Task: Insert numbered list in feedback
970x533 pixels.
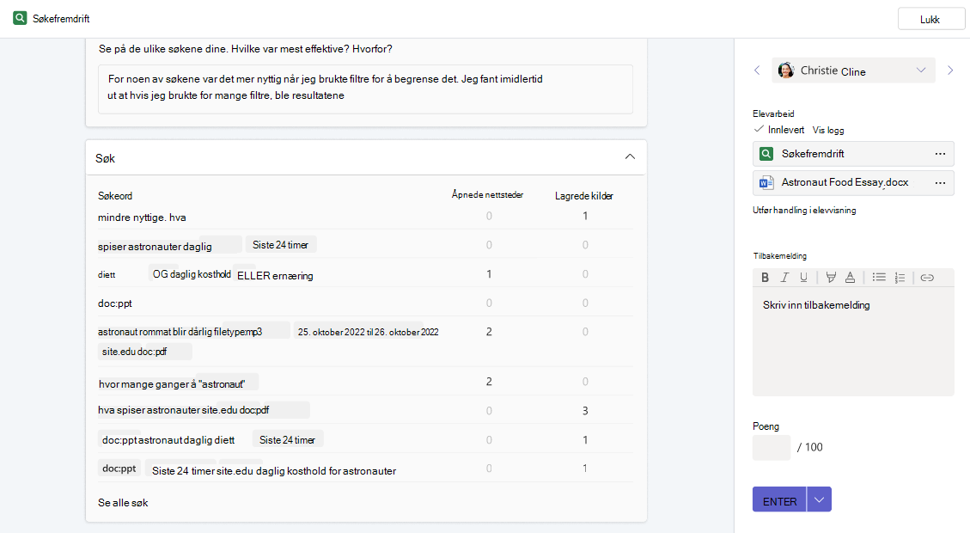Action: pos(900,278)
